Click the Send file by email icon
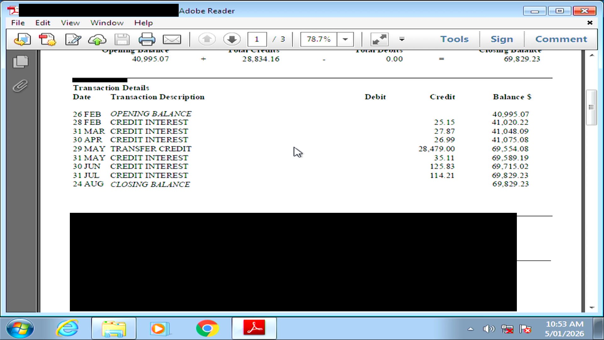The image size is (604, 340). 172,40
